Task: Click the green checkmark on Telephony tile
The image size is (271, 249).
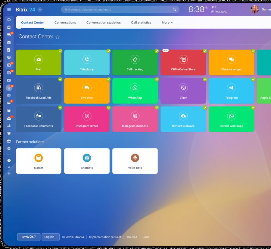Action: tap(108, 51)
